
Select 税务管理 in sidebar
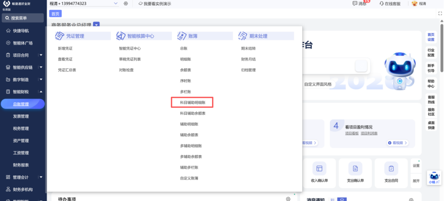(x=21, y=128)
